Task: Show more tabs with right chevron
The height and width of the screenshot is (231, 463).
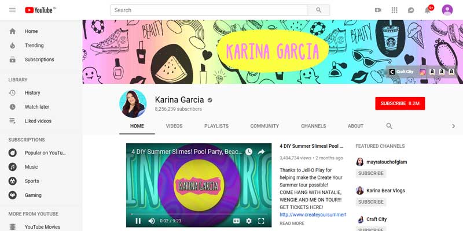Action: point(454,126)
